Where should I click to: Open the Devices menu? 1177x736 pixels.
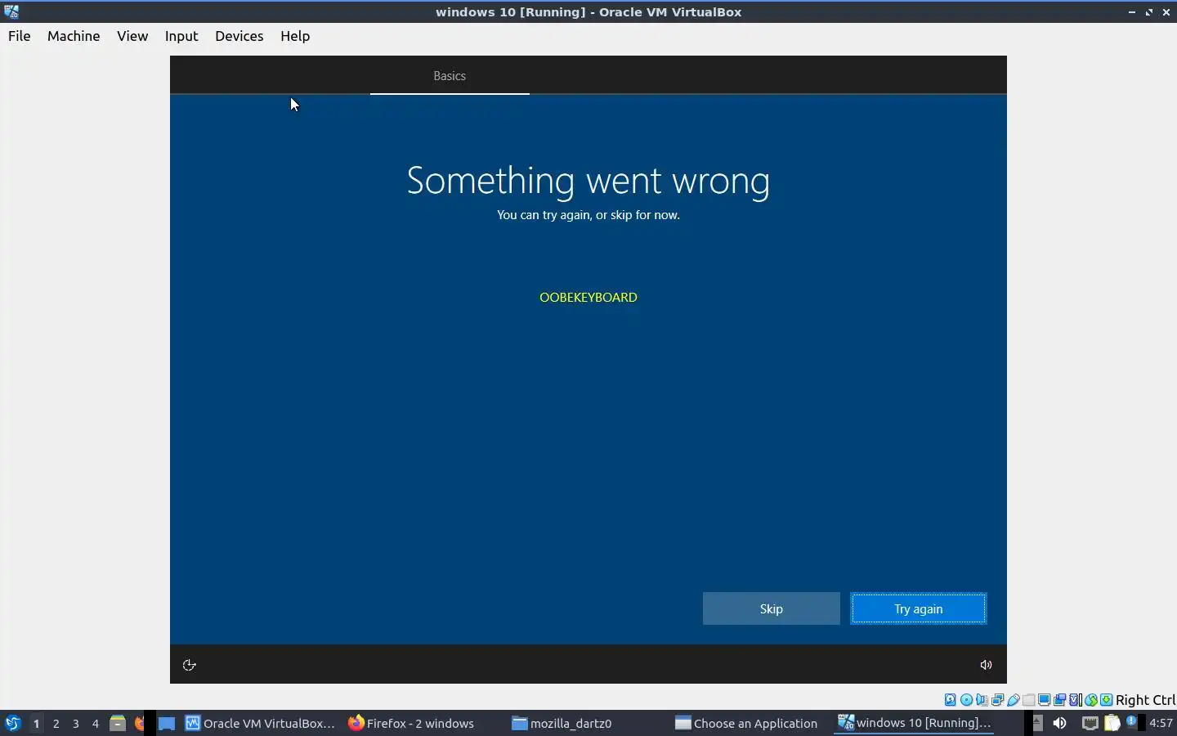point(239,36)
